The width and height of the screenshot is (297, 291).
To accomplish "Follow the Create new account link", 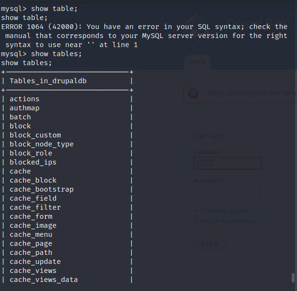I will (x=223, y=211).
